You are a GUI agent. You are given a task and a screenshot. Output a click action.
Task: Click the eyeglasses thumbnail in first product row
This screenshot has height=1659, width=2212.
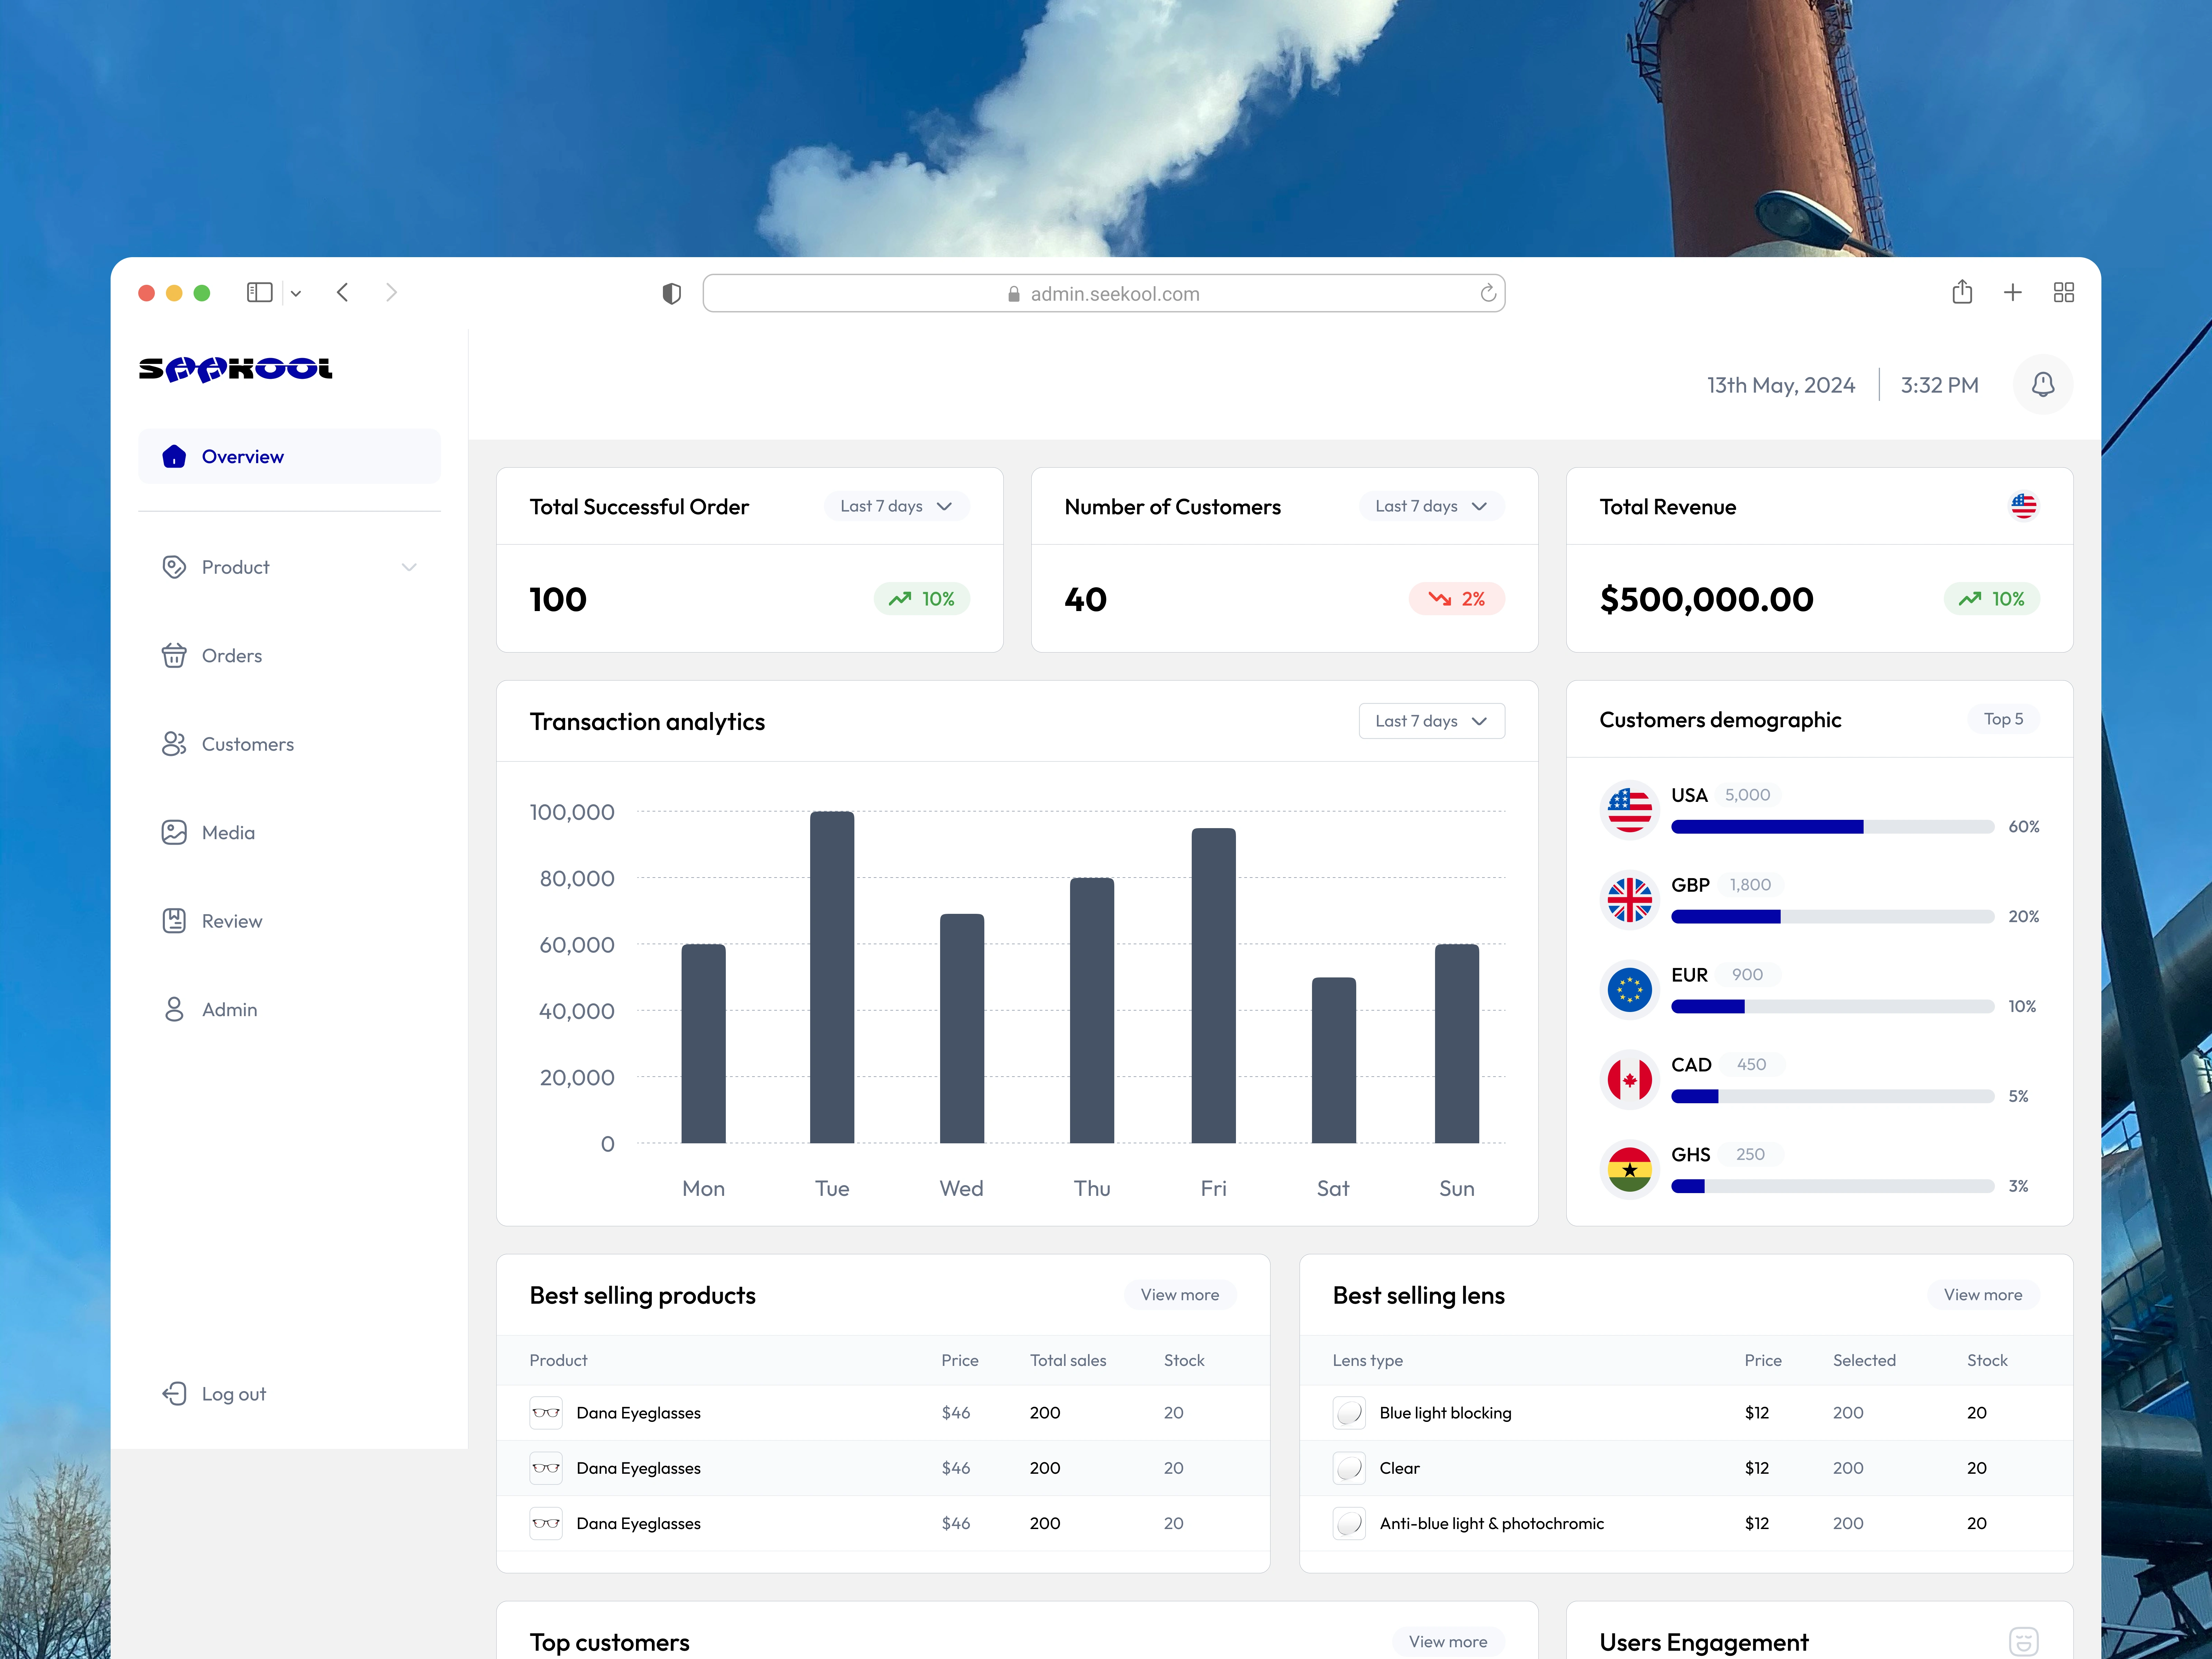(546, 1413)
